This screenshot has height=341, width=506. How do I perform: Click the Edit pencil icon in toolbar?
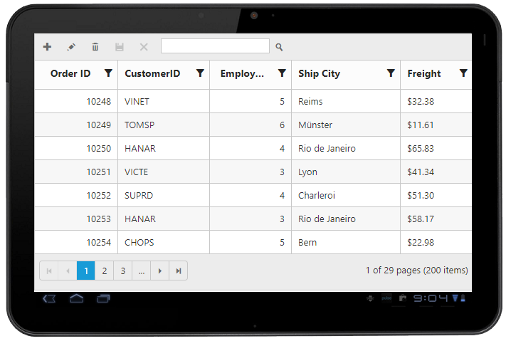click(71, 47)
